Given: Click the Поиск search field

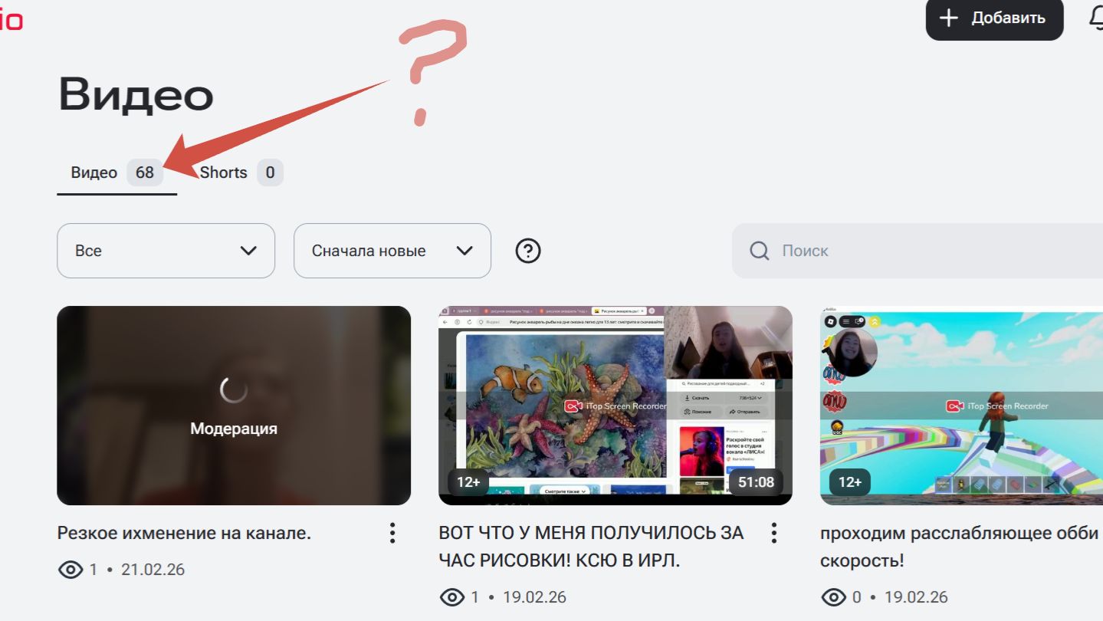Looking at the screenshot, I should click(918, 251).
